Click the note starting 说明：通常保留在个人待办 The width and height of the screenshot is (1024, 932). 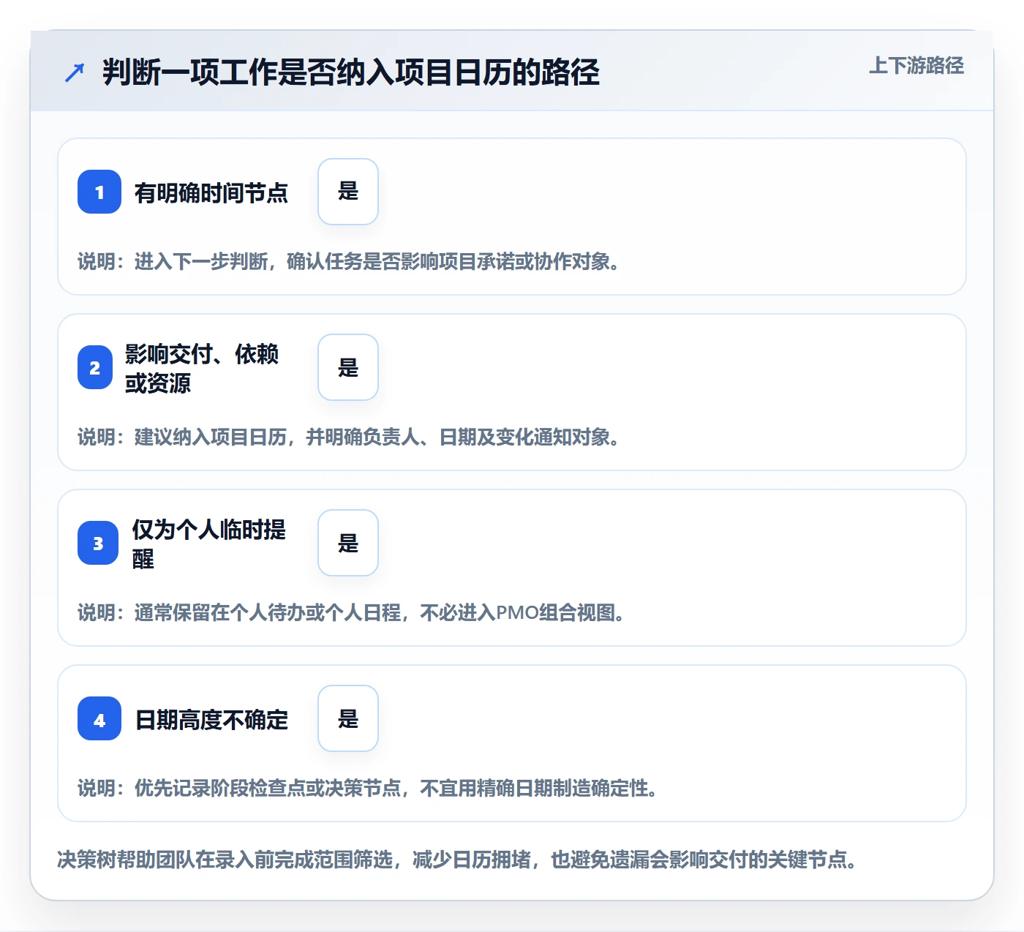[352, 612]
